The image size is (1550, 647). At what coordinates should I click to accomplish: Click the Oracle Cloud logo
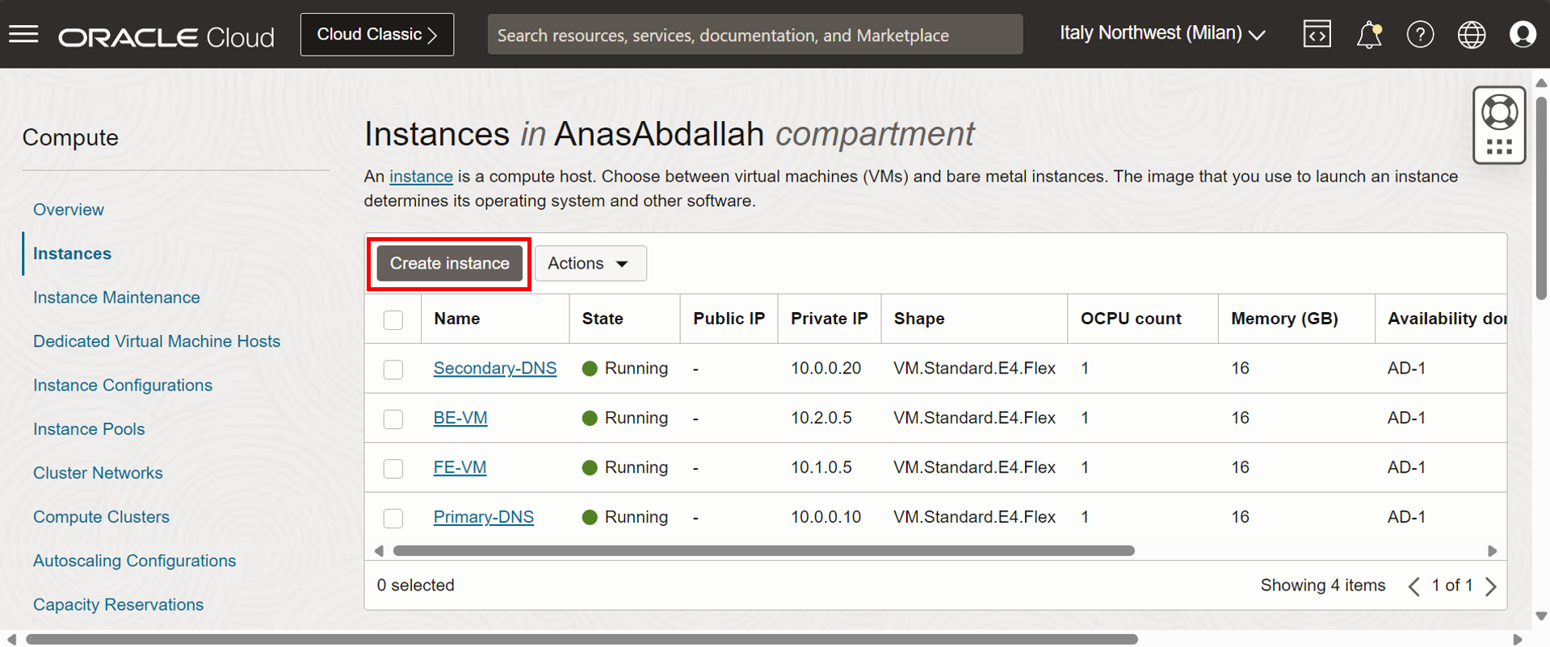coord(166,37)
